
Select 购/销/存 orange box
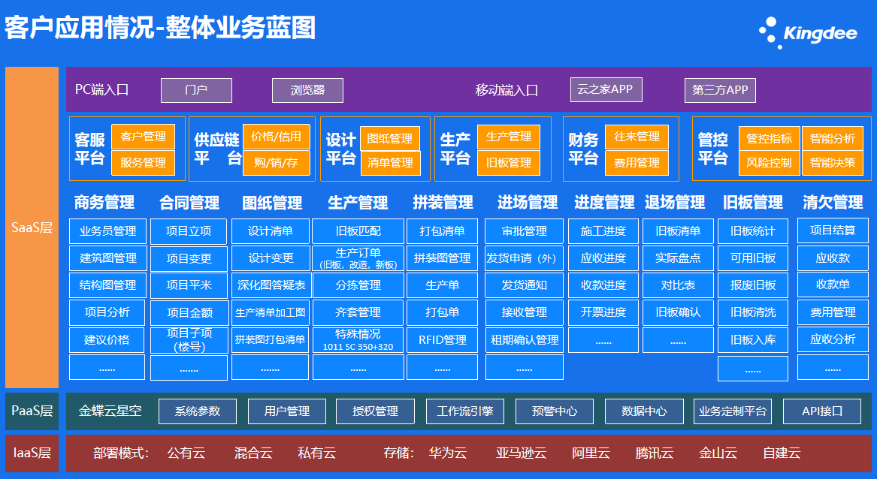click(x=277, y=163)
